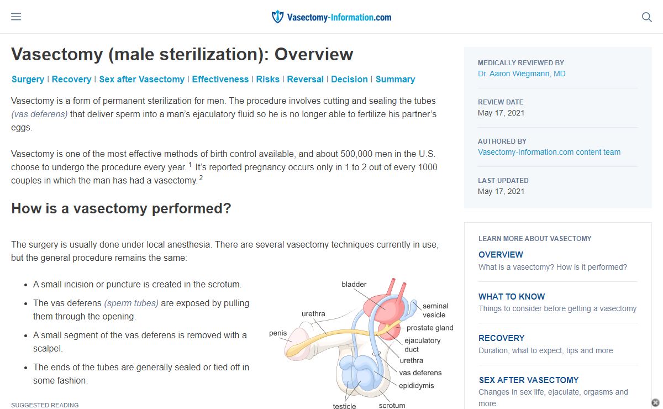Click the 'LAST UPDATED' label
The image size is (663, 409).
point(503,181)
